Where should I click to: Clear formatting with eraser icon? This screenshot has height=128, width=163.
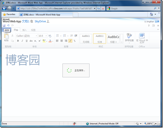(50, 36)
